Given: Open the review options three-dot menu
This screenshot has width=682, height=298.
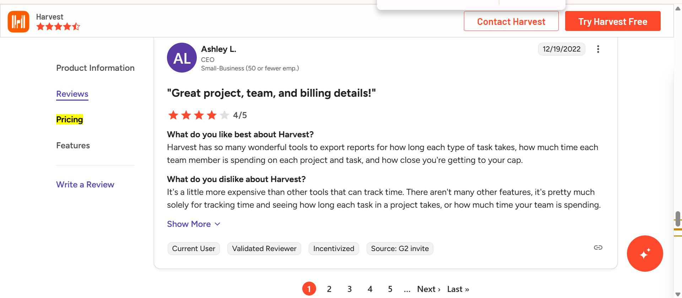Looking at the screenshot, I should (x=598, y=49).
